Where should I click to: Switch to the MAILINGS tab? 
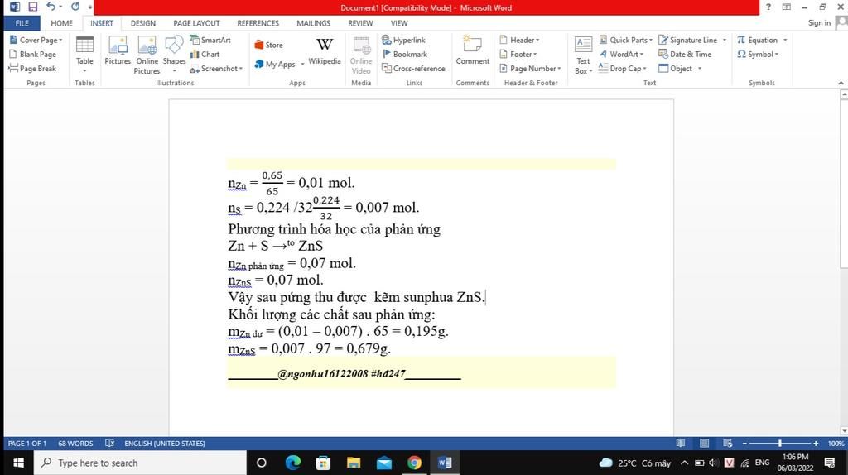point(313,23)
